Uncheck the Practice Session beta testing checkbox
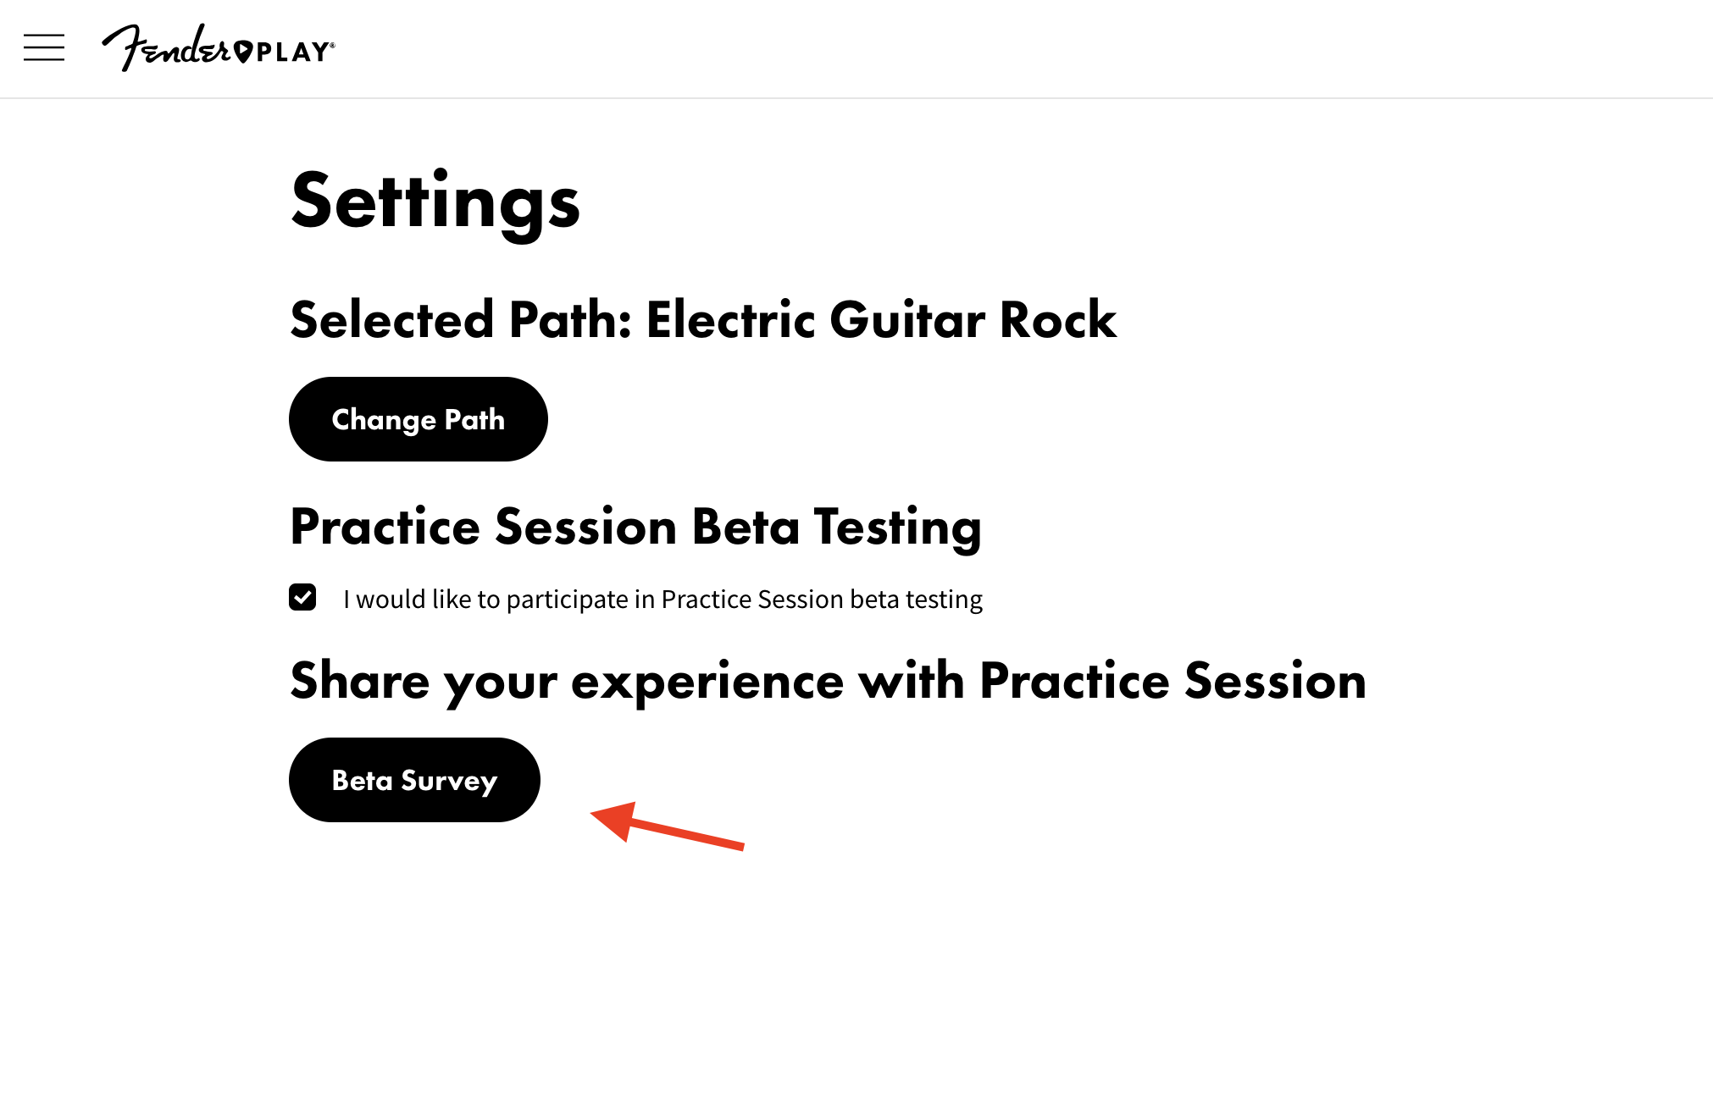The image size is (1713, 1111). point(302,597)
